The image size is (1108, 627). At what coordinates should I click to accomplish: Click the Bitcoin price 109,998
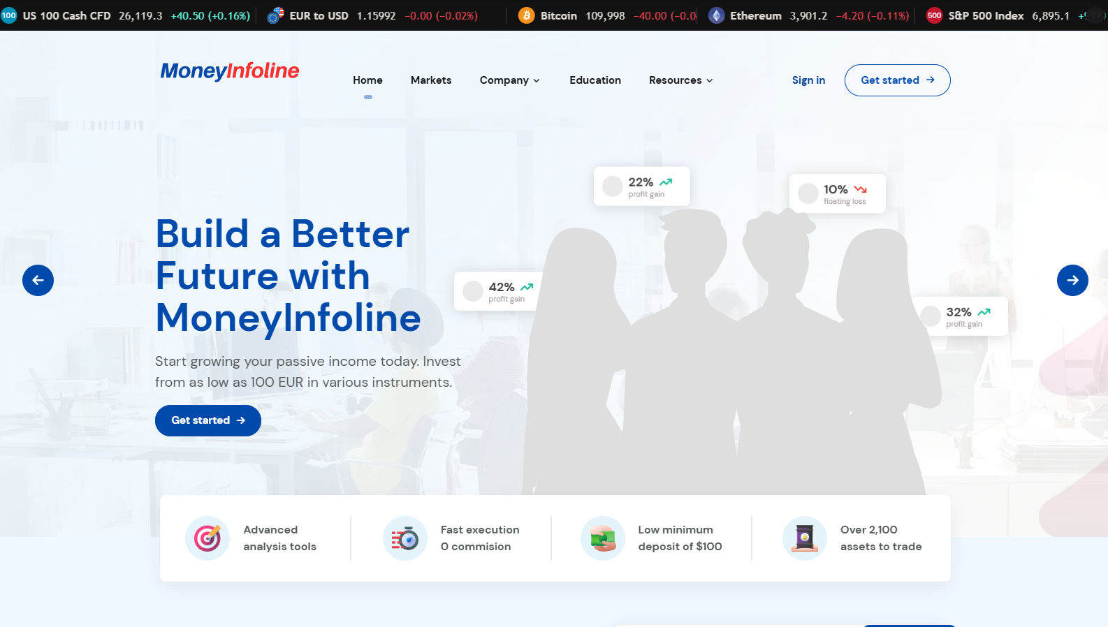[x=605, y=15]
